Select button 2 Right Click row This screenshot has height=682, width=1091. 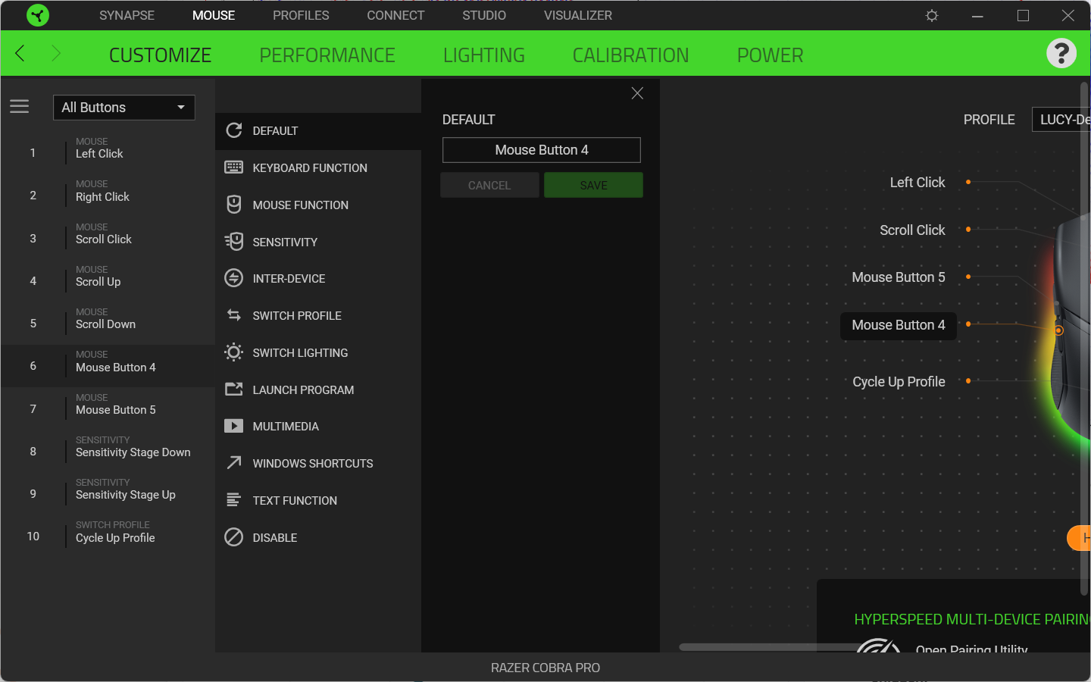[108, 195]
